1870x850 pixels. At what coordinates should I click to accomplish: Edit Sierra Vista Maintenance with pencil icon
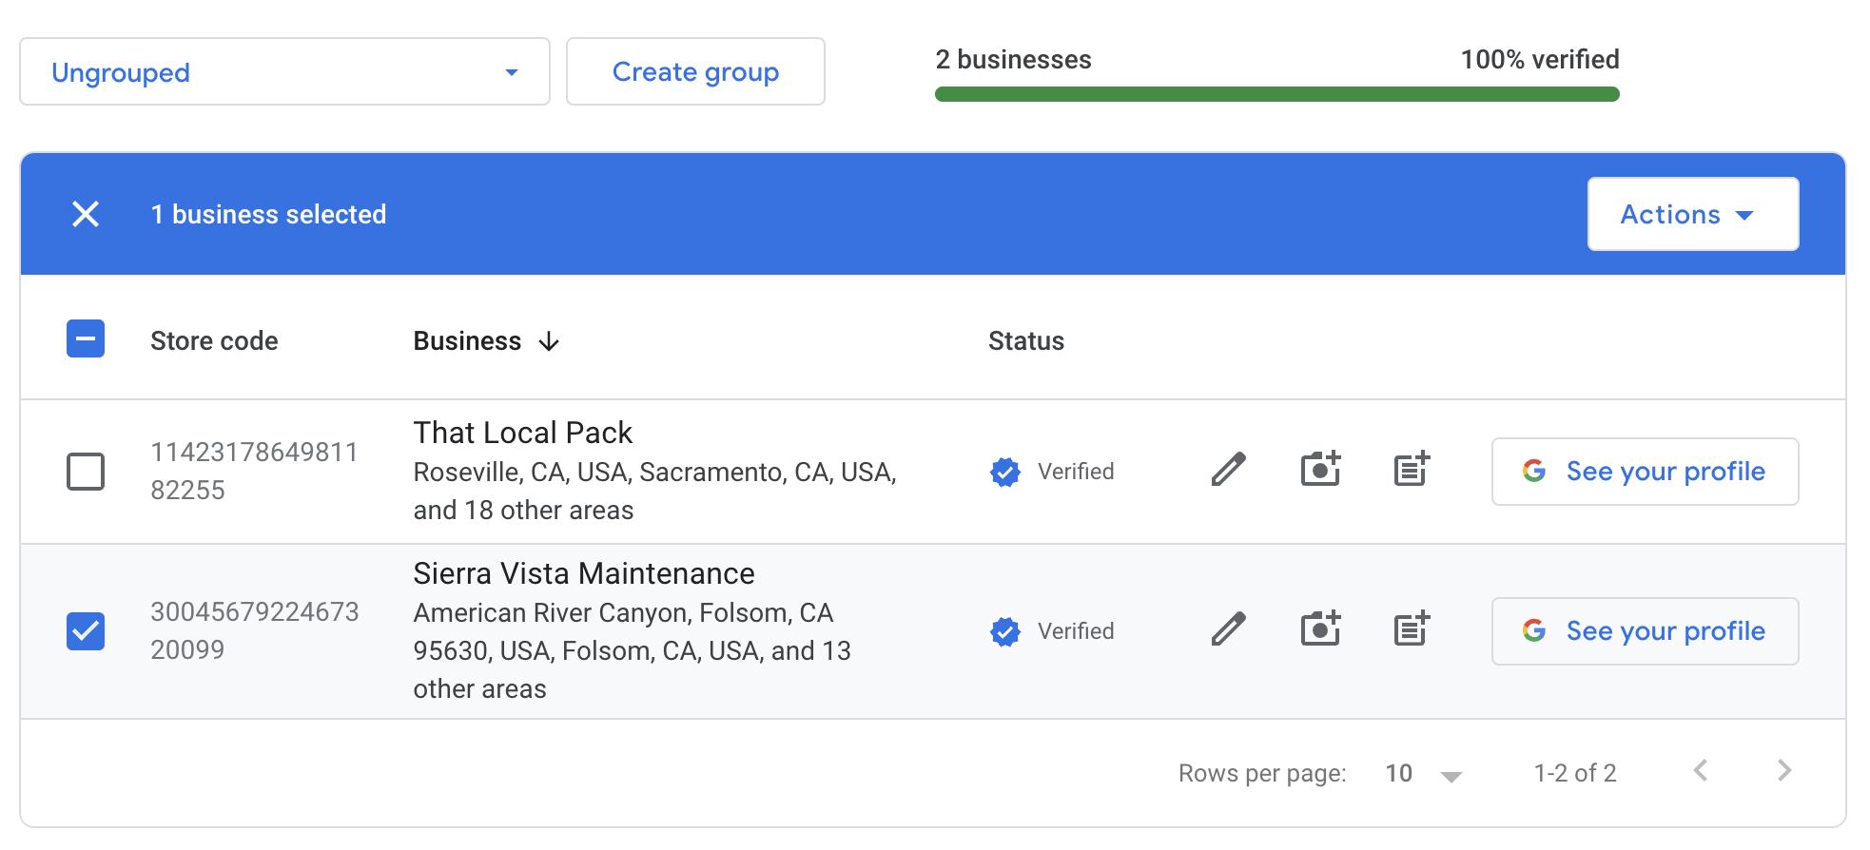1228,629
